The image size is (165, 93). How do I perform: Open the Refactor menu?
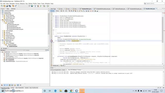tap(22, 4)
